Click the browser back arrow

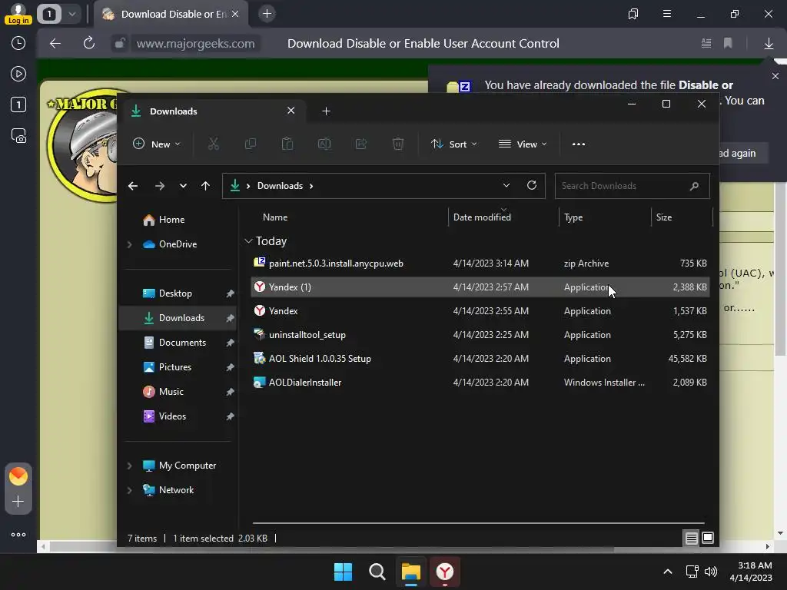tap(55, 43)
